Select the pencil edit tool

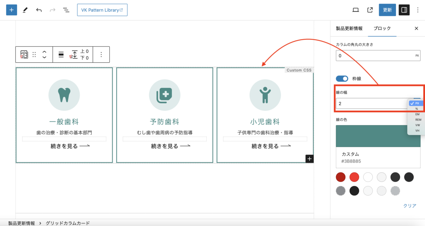point(25,10)
